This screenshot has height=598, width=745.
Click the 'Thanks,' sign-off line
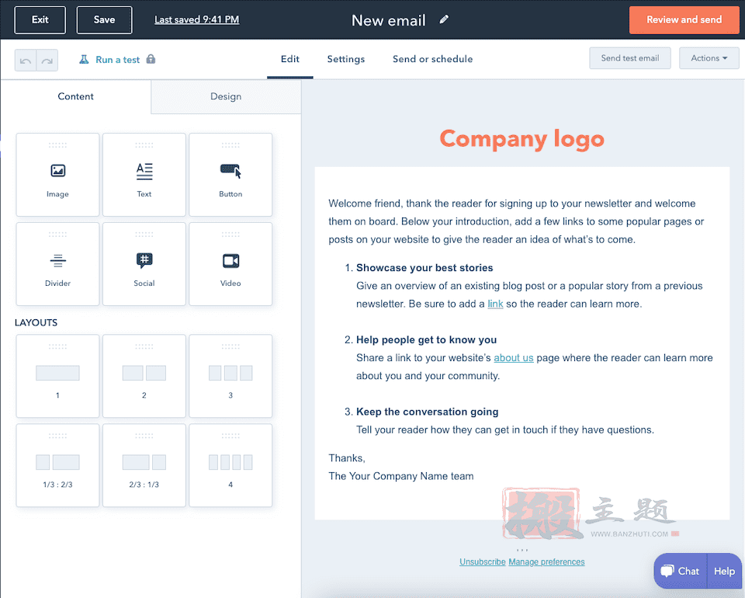pyautogui.click(x=347, y=458)
